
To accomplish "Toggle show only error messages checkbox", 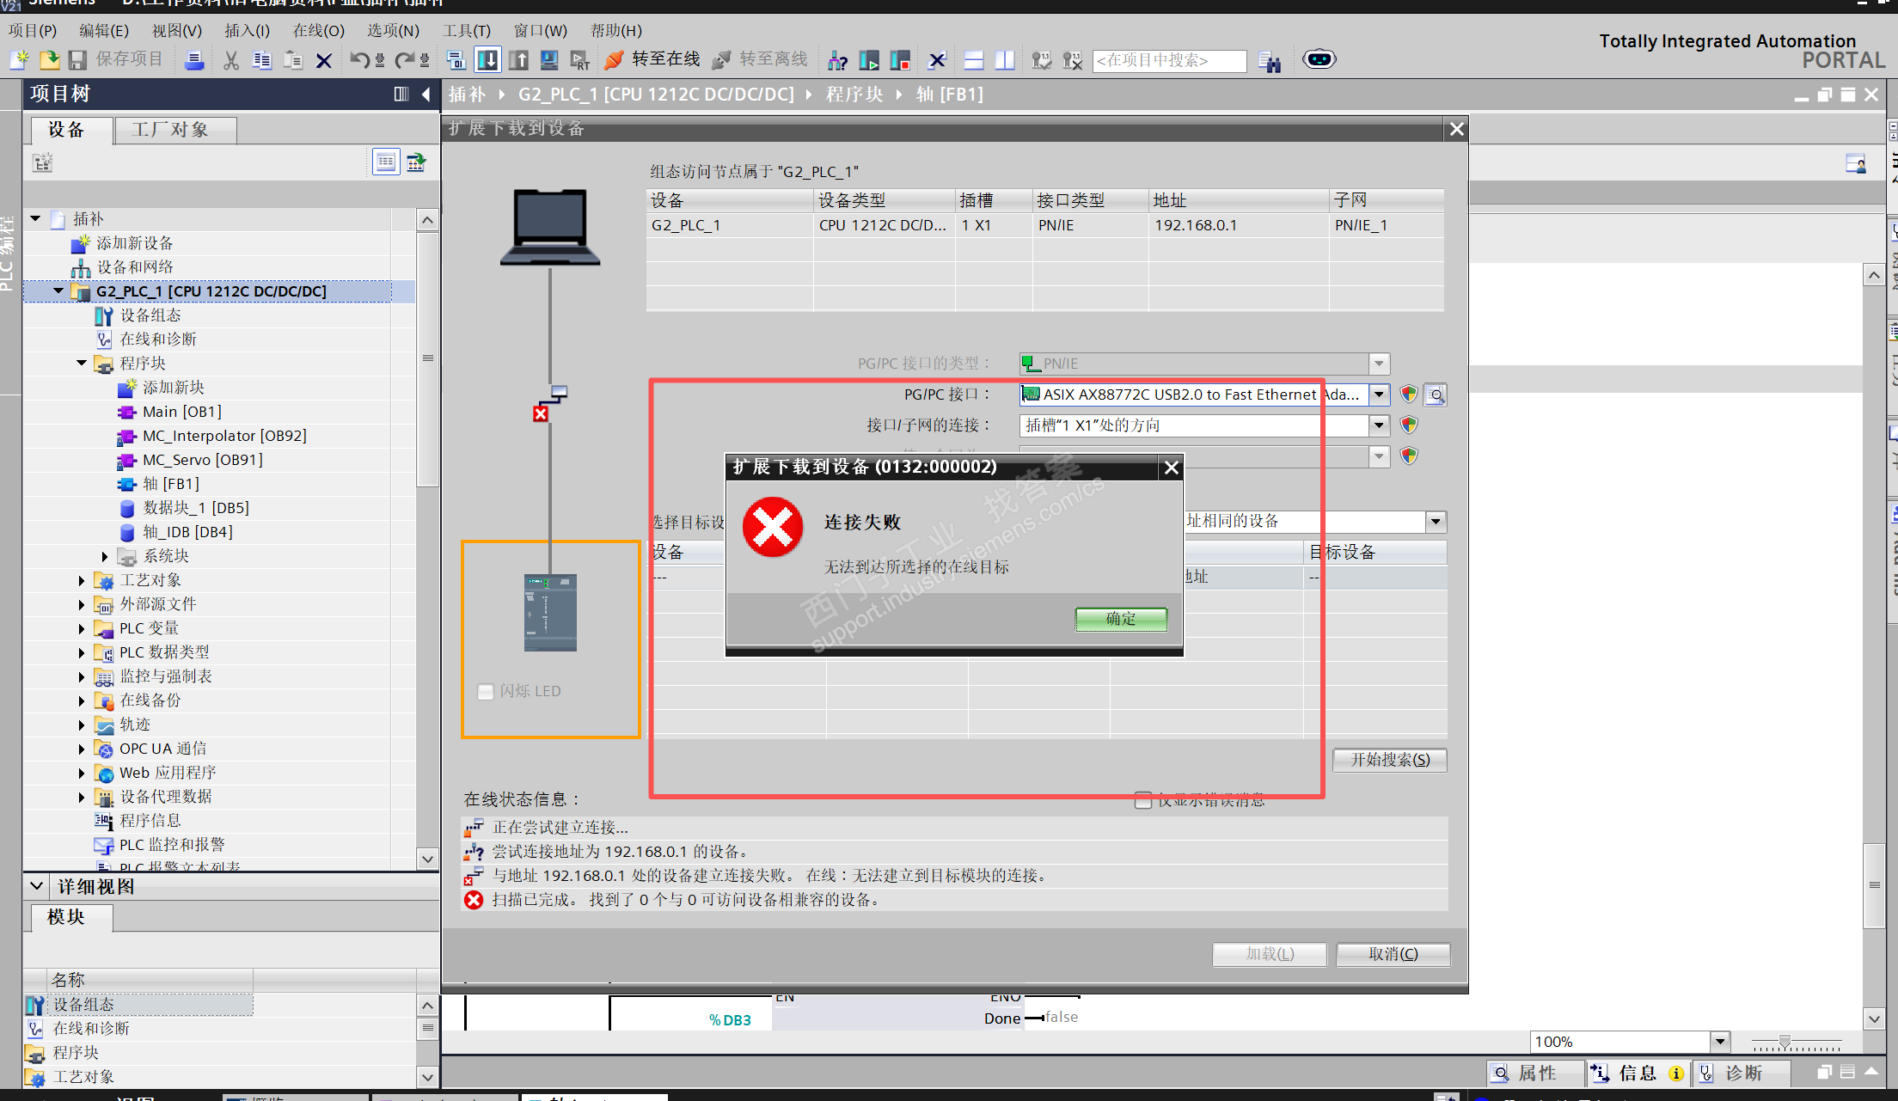I will (1142, 800).
